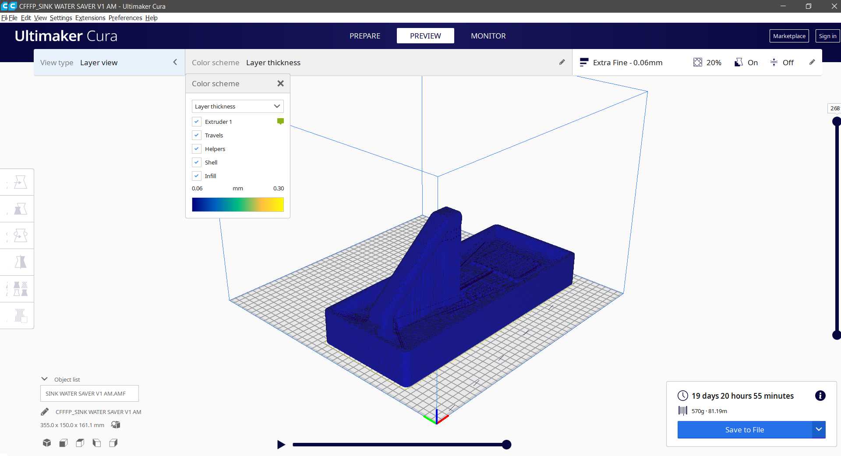Click the job name CFFFP_SINK WATER SAVER V1 AM
Screen dimensions: 841x456
[x=99, y=412]
